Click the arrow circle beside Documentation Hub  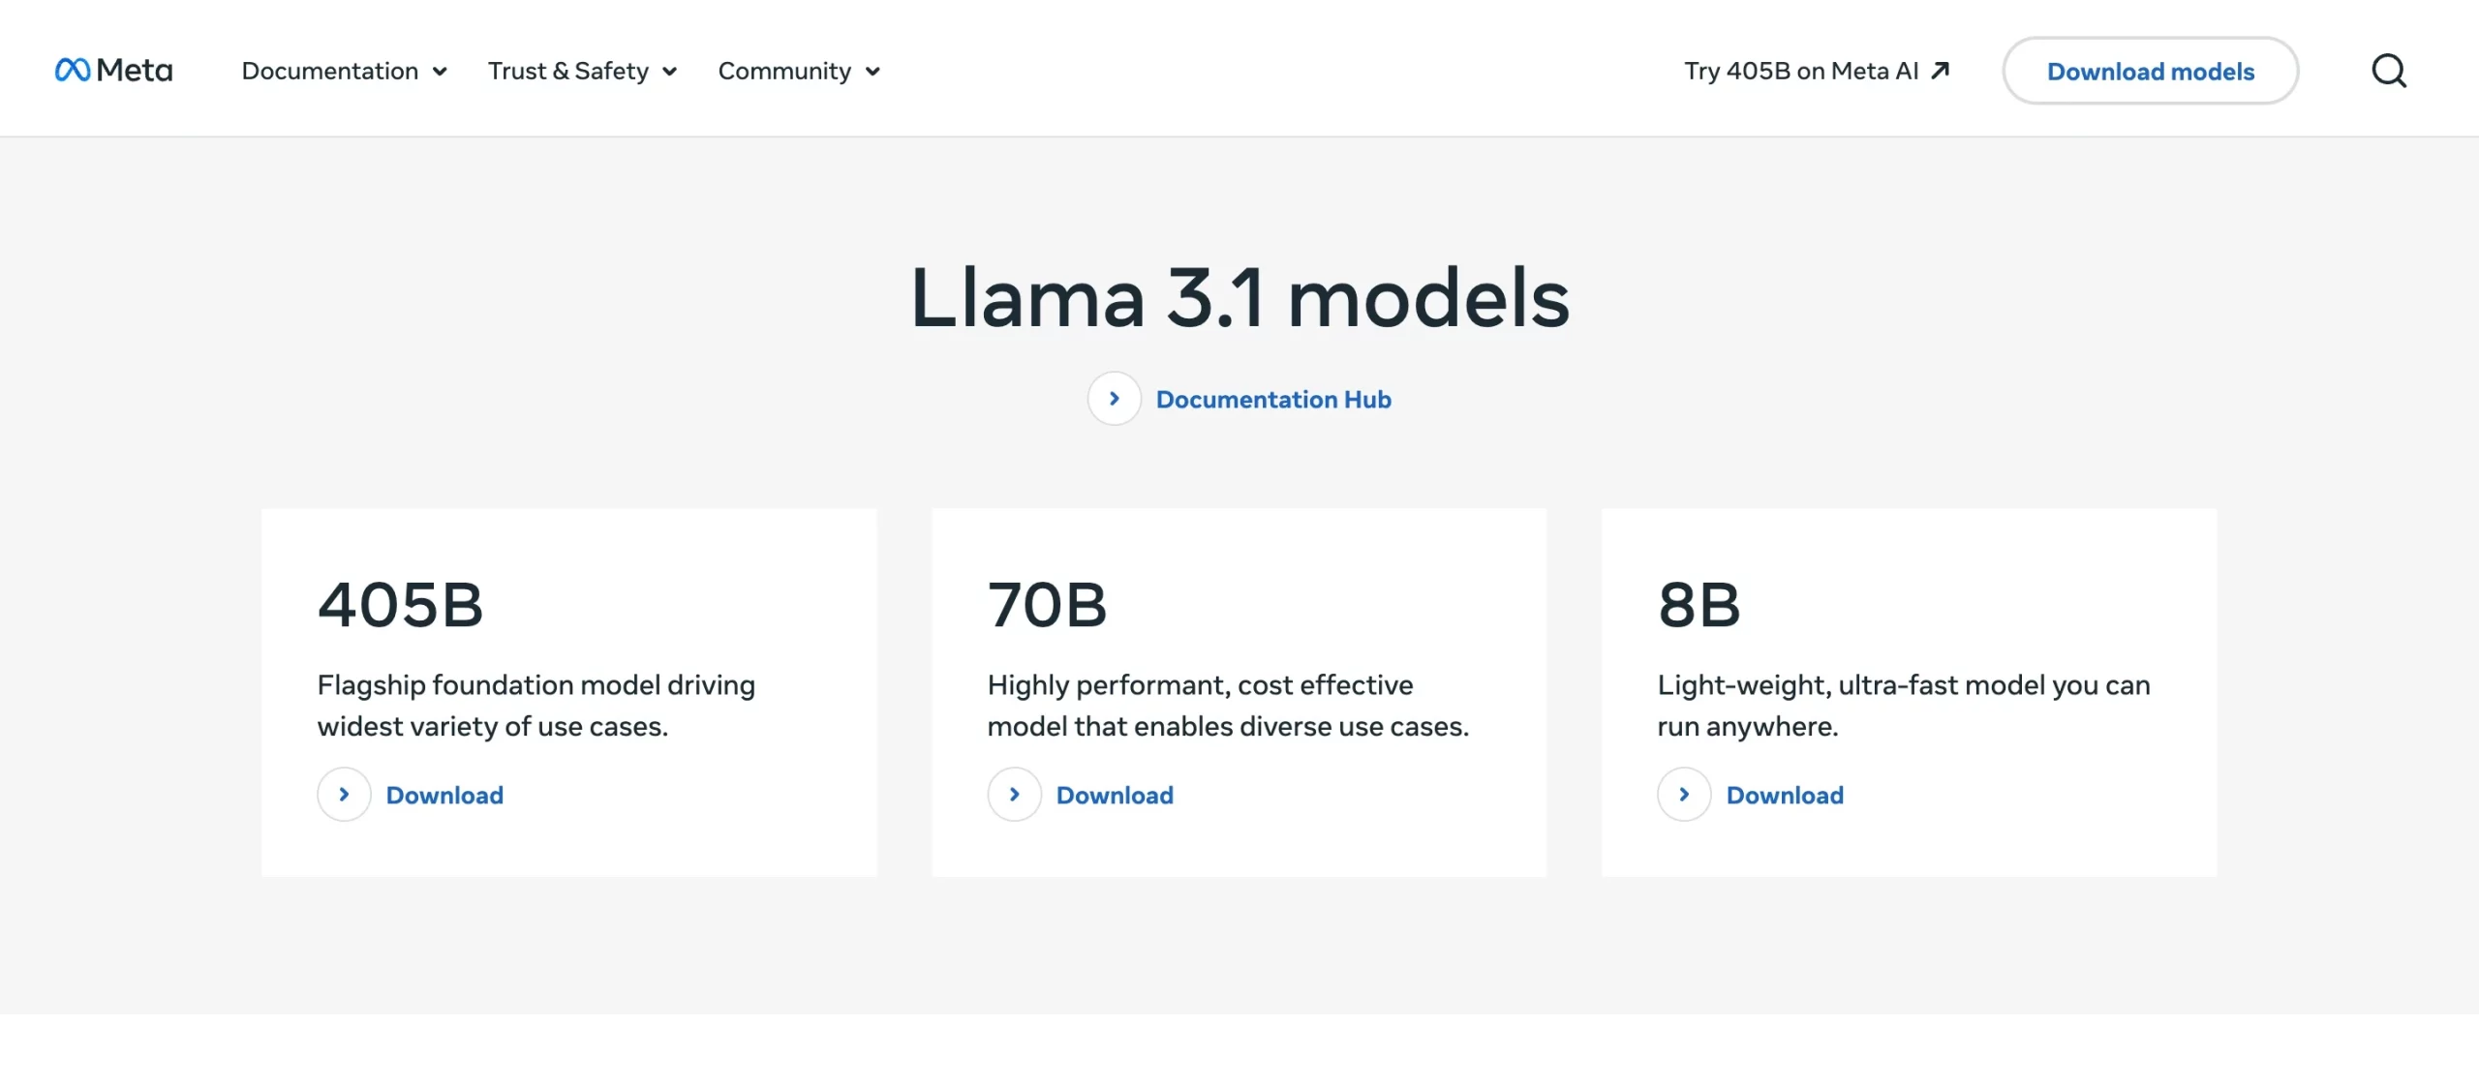[1114, 399]
